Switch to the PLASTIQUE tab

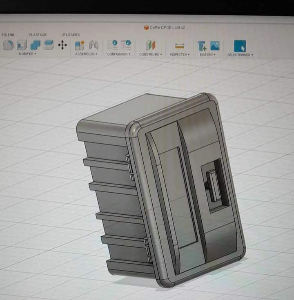[x=38, y=35]
